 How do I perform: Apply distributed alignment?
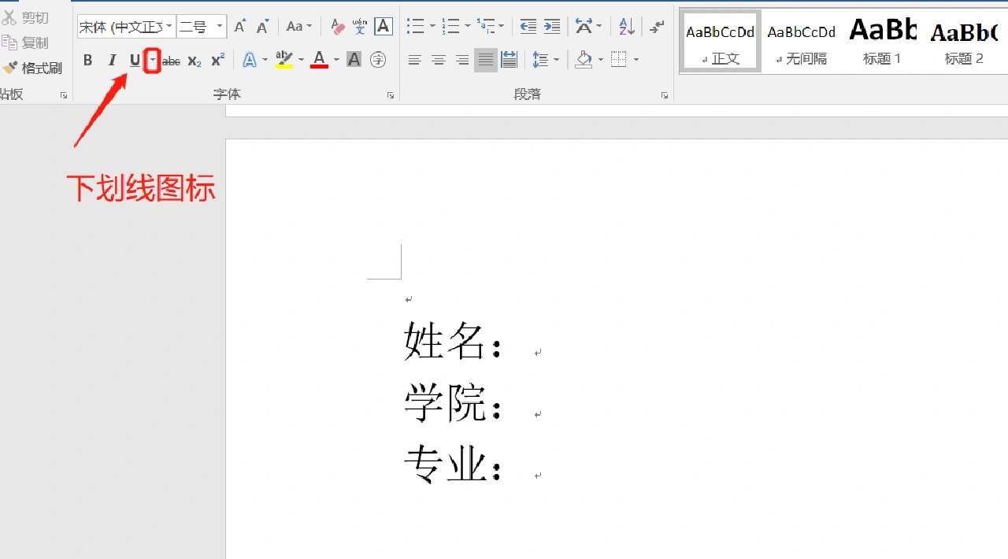click(x=510, y=60)
